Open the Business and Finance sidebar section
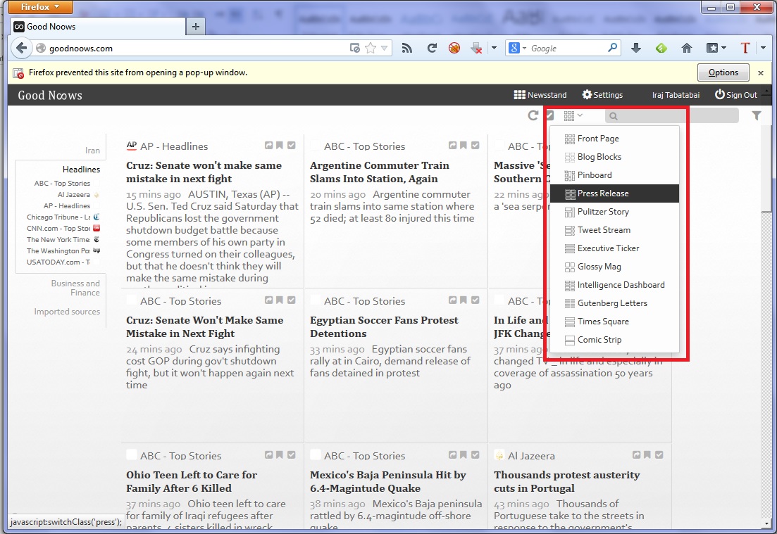The width and height of the screenshot is (777, 534). 75,288
